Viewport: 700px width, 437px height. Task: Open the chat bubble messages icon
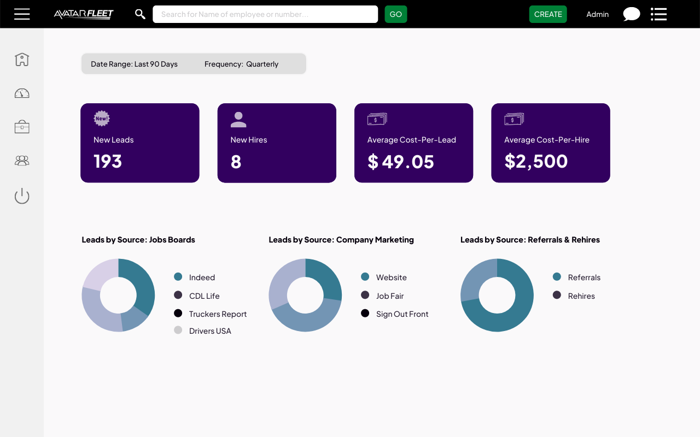point(632,14)
